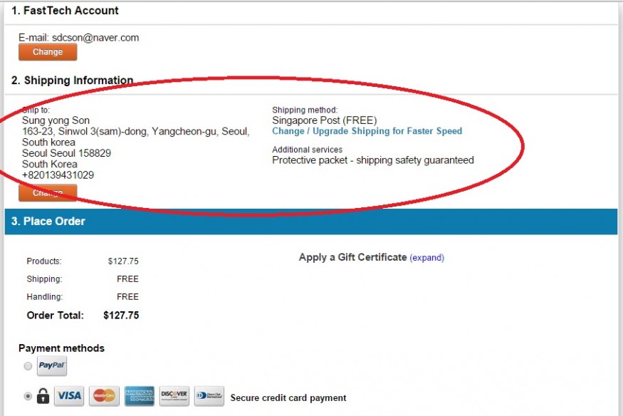Click the VISA card icon
Screen dimensions: 623x416
pos(69,396)
